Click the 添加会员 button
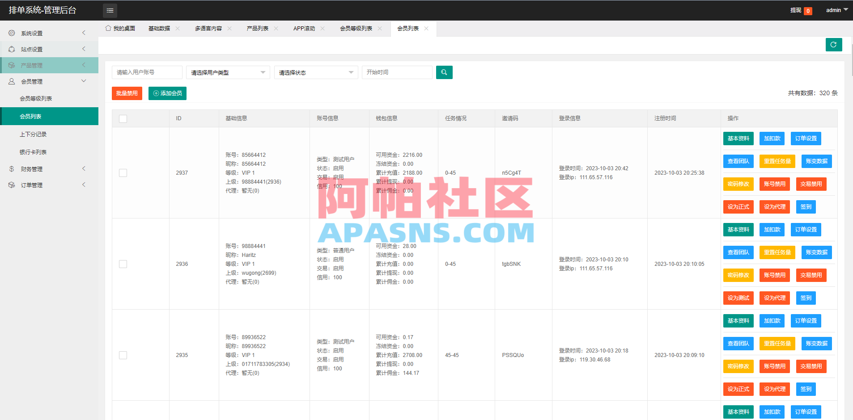The width and height of the screenshot is (853, 420). [x=167, y=93]
